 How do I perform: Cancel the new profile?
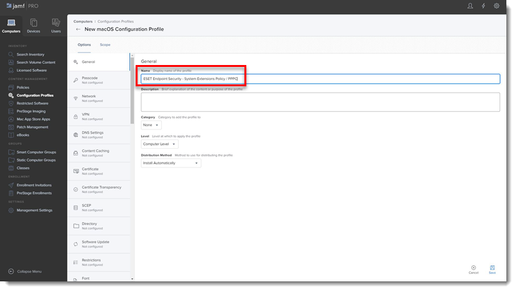(x=473, y=269)
